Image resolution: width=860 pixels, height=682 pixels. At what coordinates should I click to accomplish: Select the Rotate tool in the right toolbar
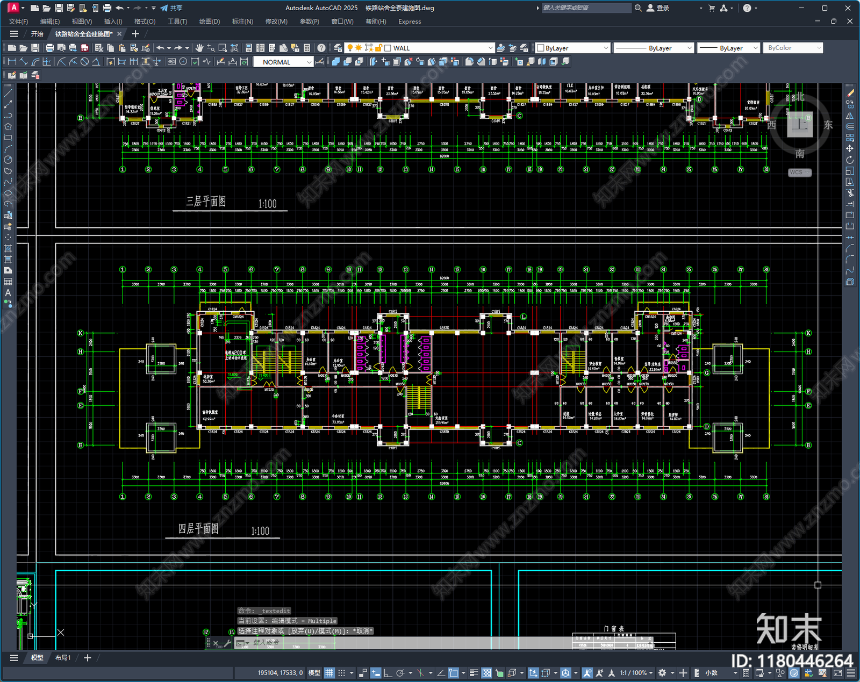tap(850, 160)
